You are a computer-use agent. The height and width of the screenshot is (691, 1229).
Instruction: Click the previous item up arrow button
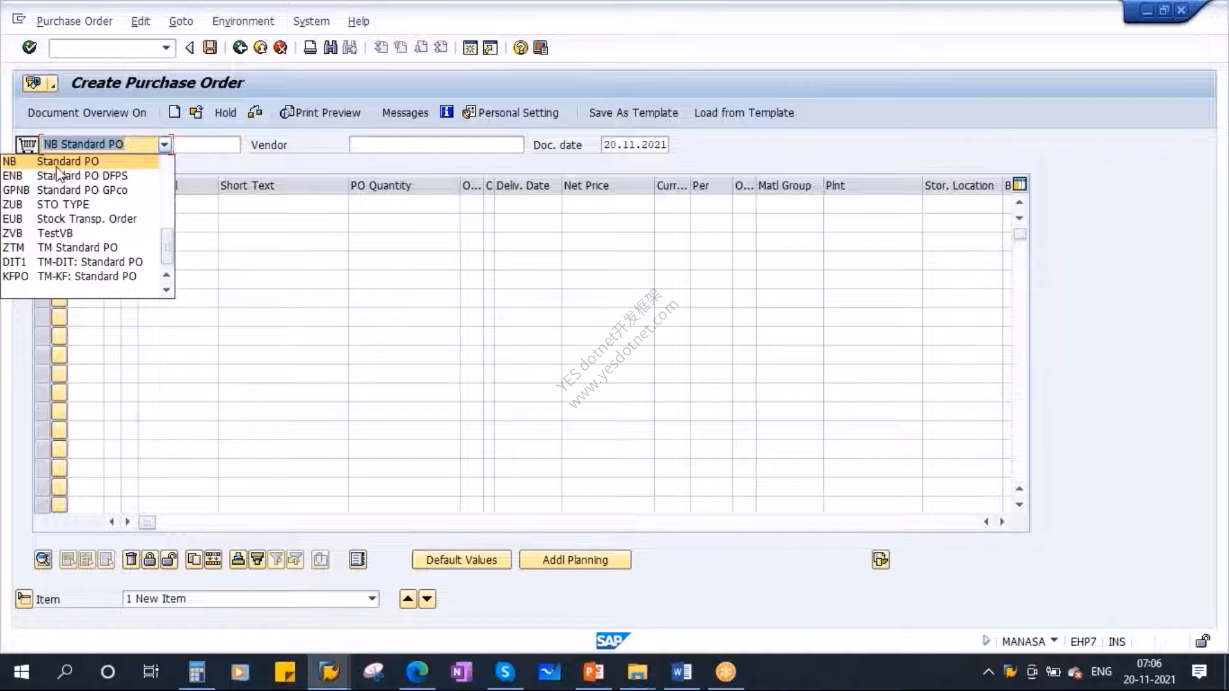[408, 599]
